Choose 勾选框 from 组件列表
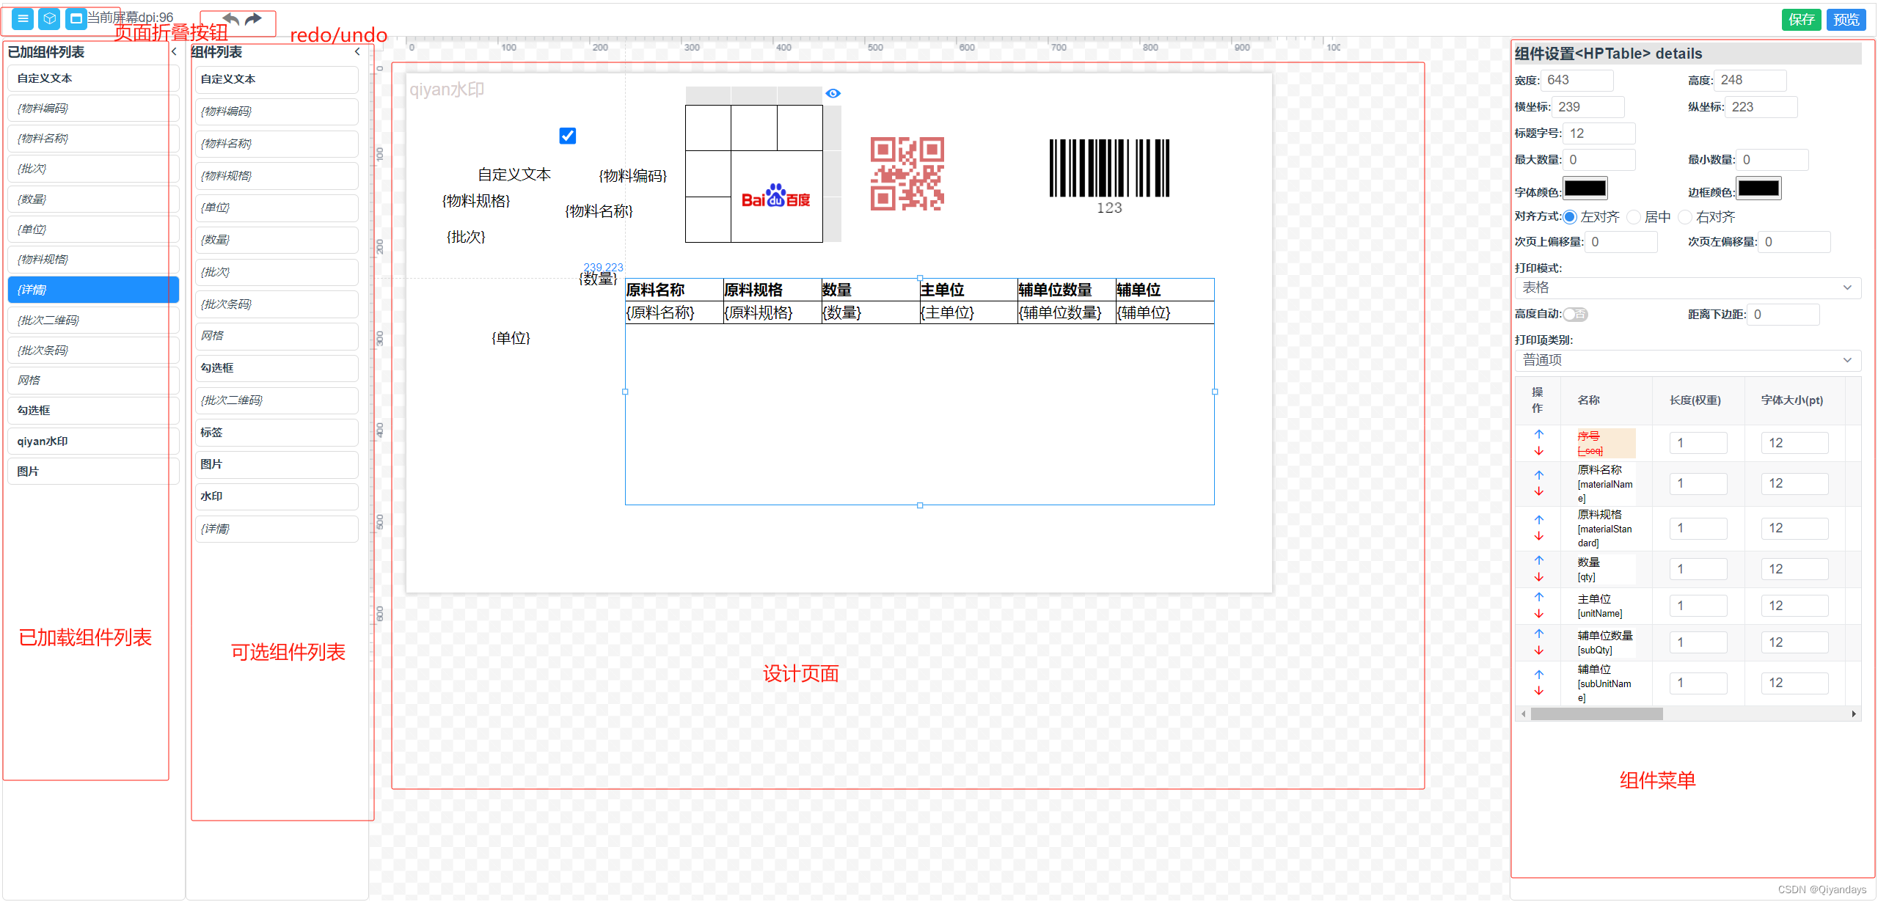1878x902 pixels. (x=277, y=368)
